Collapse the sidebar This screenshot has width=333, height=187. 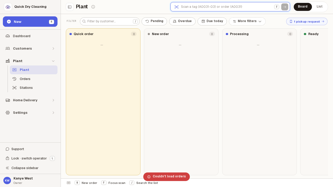[30, 168]
